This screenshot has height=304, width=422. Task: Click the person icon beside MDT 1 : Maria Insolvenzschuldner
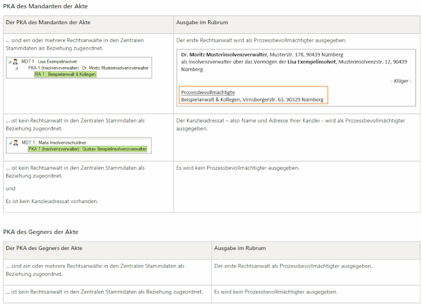point(16,143)
